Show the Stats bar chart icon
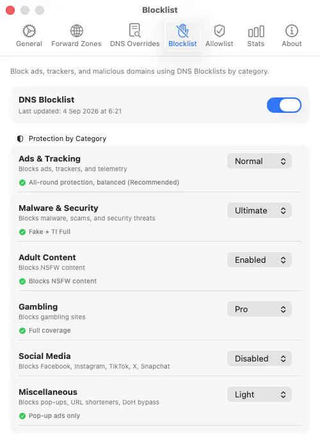 pyautogui.click(x=256, y=31)
